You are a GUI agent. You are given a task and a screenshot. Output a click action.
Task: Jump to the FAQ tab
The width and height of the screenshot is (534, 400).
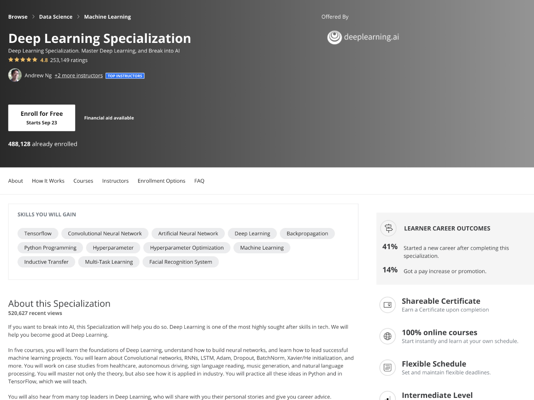tap(199, 181)
